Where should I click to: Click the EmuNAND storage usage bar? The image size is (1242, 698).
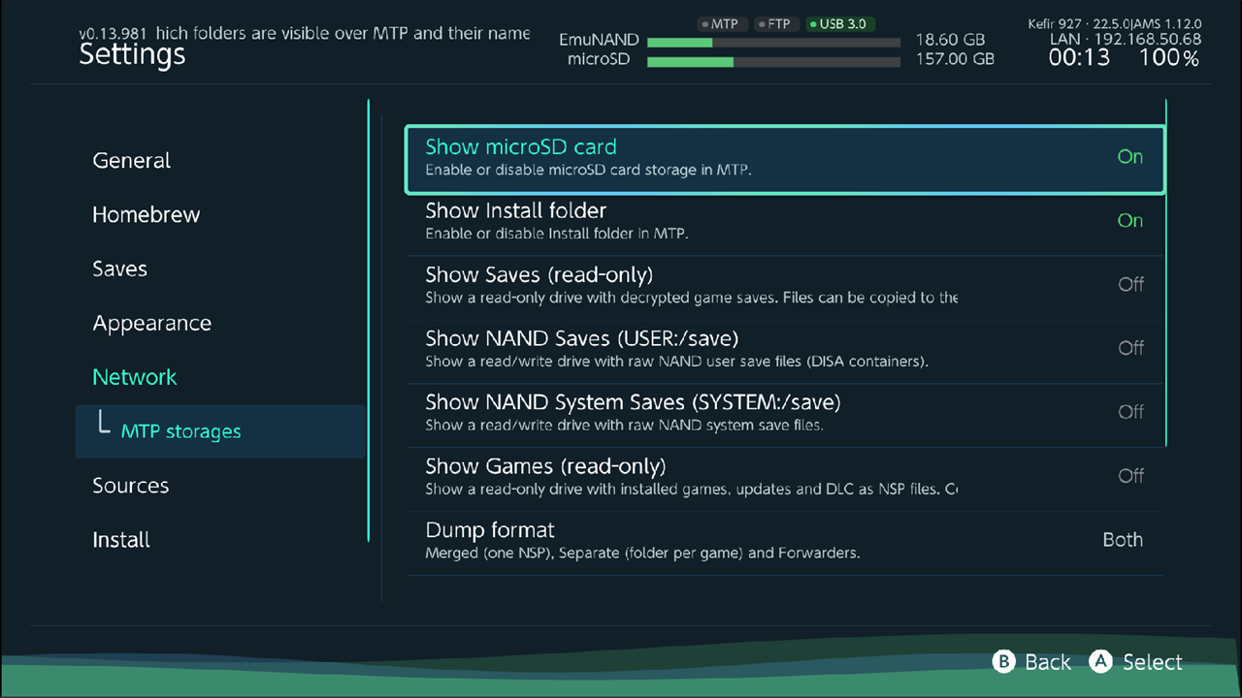(773, 42)
